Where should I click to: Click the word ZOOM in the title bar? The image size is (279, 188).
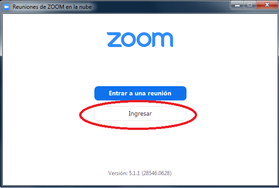pos(56,7)
